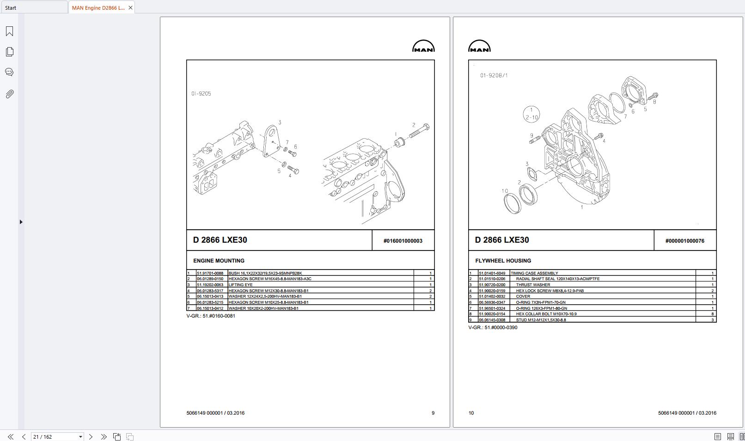Open the Bookmarks panel icon
Viewport: 745px width, 441px height.
click(x=9, y=31)
